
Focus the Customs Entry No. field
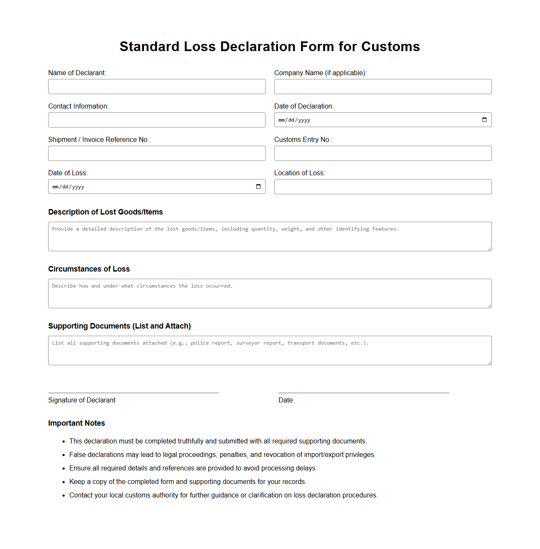point(383,153)
